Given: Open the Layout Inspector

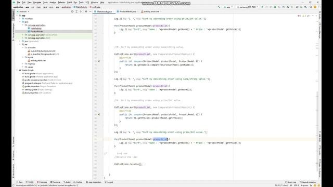Looking at the screenshot, I should [308, 182].
